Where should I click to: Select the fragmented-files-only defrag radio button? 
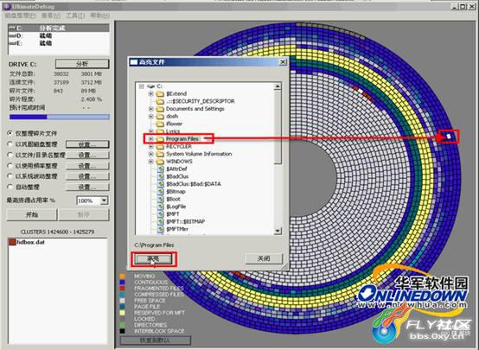(10, 133)
